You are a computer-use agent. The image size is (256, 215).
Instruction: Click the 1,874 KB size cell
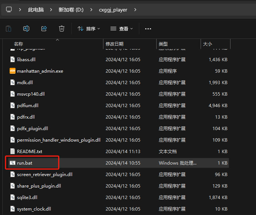pyautogui.click(x=218, y=198)
